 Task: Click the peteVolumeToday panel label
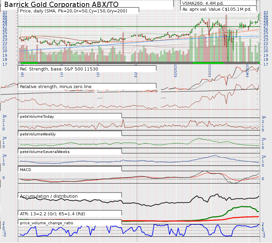[37, 116]
